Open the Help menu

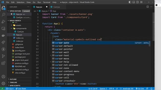[54, 2]
